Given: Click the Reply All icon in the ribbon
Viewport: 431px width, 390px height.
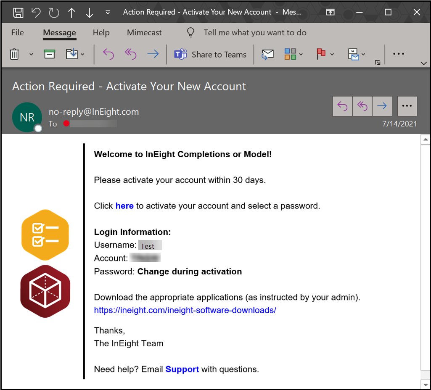Looking at the screenshot, I should [x=131, y=54].
